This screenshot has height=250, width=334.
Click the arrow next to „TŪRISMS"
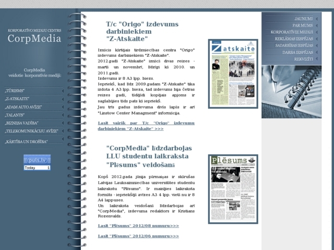click(63, 91)
